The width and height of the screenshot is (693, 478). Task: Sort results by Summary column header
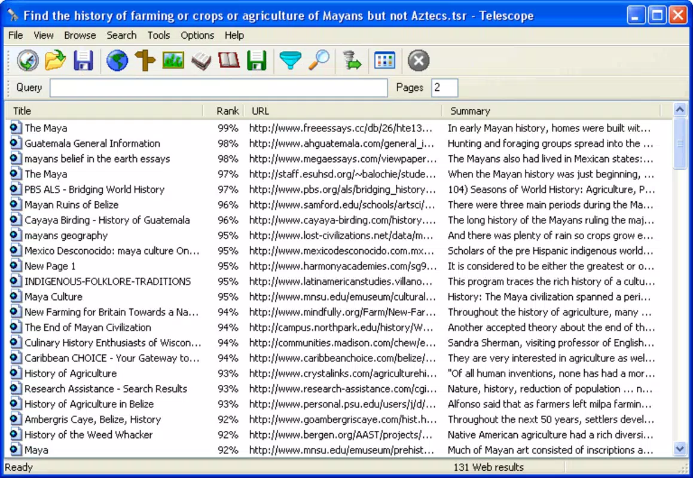tap(551, 111)
